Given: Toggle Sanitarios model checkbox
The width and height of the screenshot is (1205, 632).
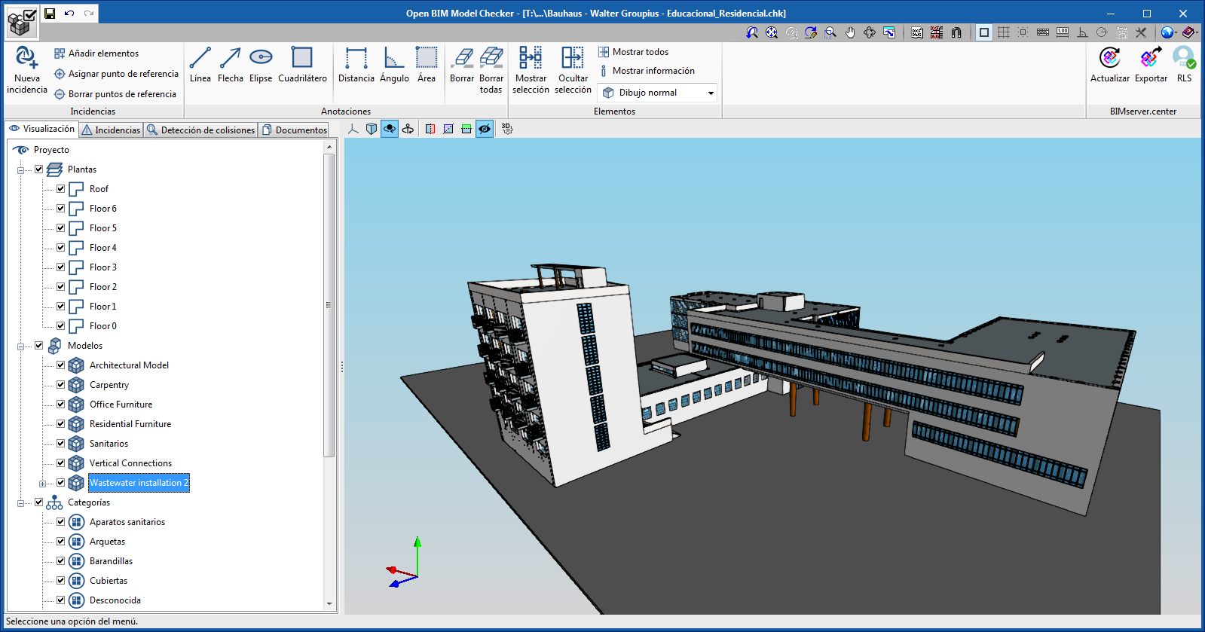Looking at the screenshot, I should (x=61, y=444).
